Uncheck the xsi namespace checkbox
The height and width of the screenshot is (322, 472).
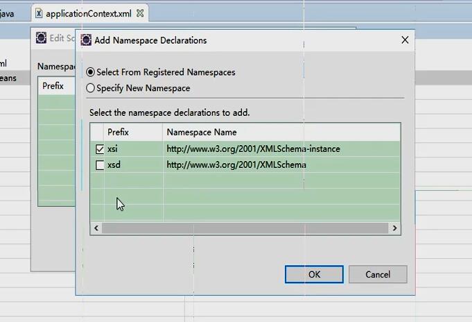point(100,149)
